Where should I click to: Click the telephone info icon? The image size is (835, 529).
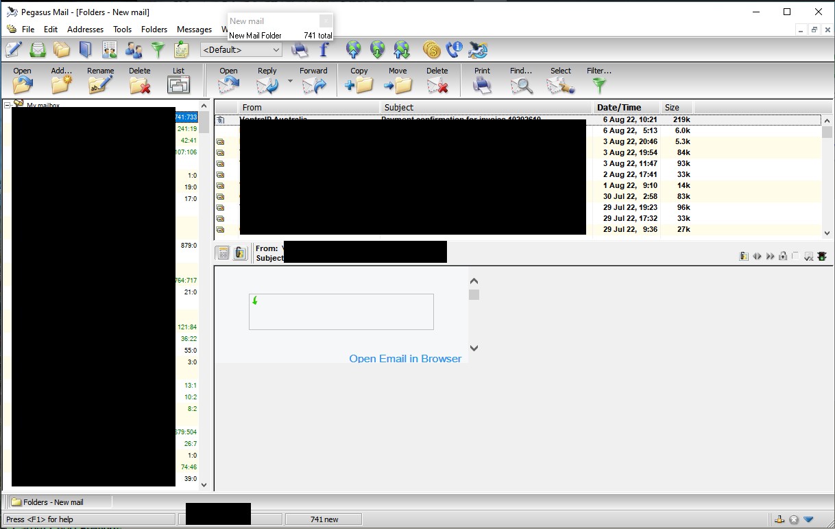click(454, 49)
